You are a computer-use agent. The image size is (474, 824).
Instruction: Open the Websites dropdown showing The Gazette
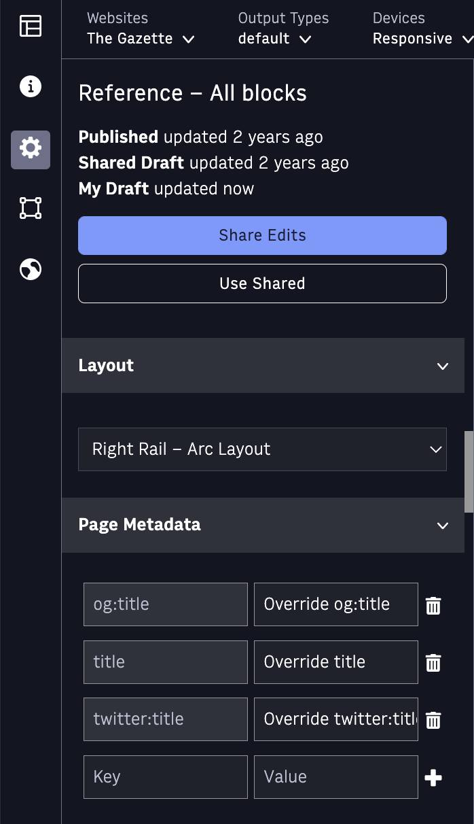click(x=141, y=29)
